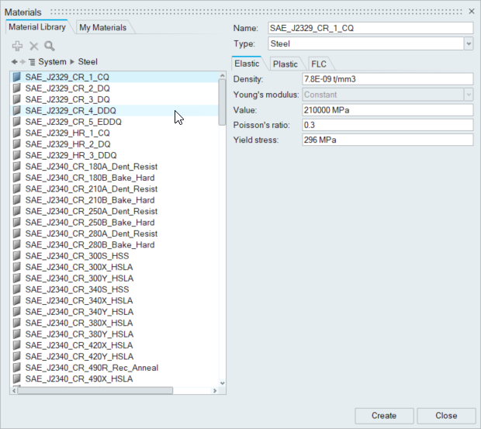
Task: Open the FLC tab
Action: click(x=319, y=64)
